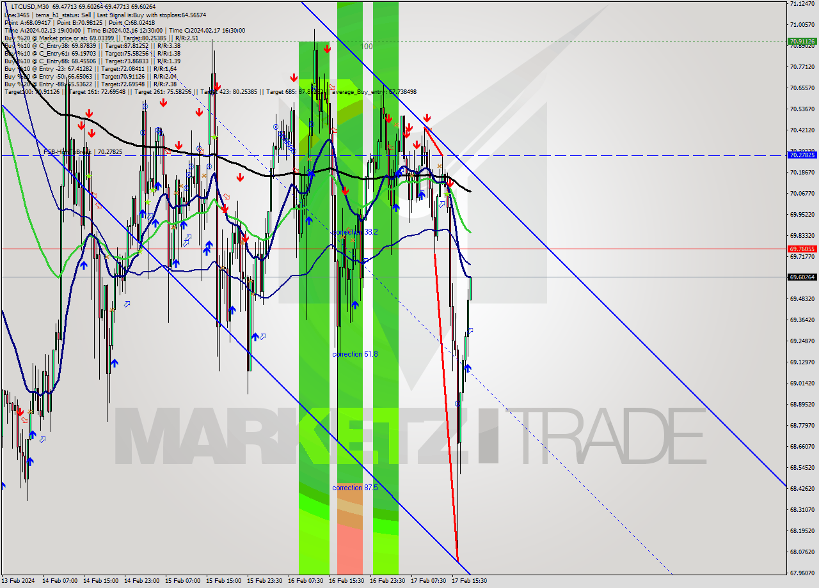Viewport: 819px width, 588px height.
Task: Click the 68.66070 price axis value
Action: click(x=802, y=446)
